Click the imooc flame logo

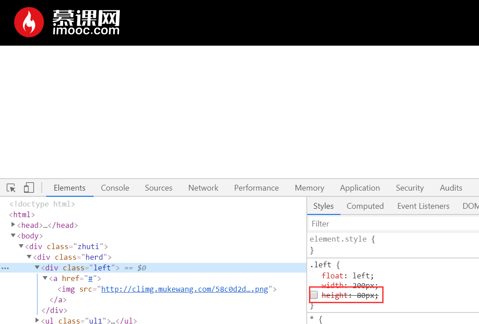[x=29, y=22]
